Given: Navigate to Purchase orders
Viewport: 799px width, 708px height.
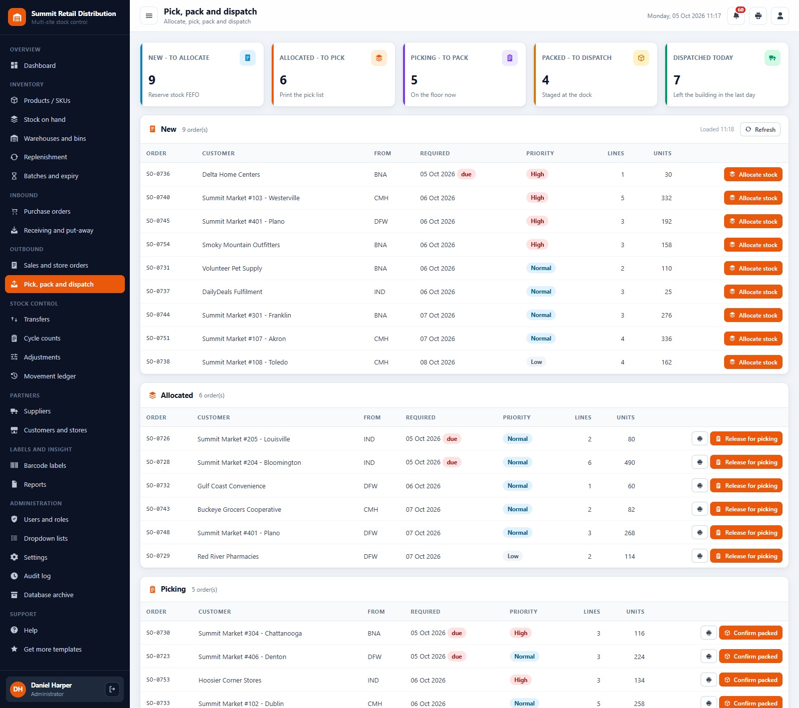Looking at the screenshot, I should 65,211.
